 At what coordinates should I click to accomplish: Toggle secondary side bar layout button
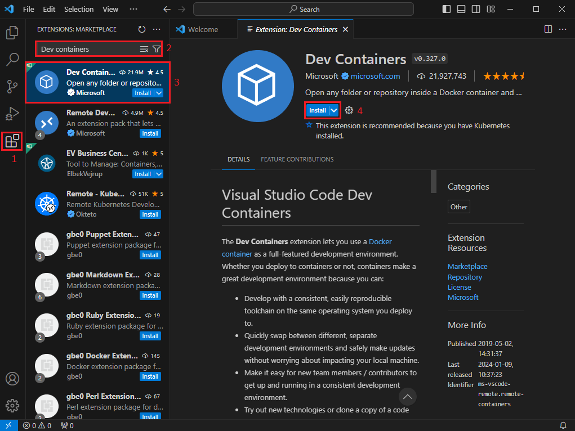click(x=476, y=9)
